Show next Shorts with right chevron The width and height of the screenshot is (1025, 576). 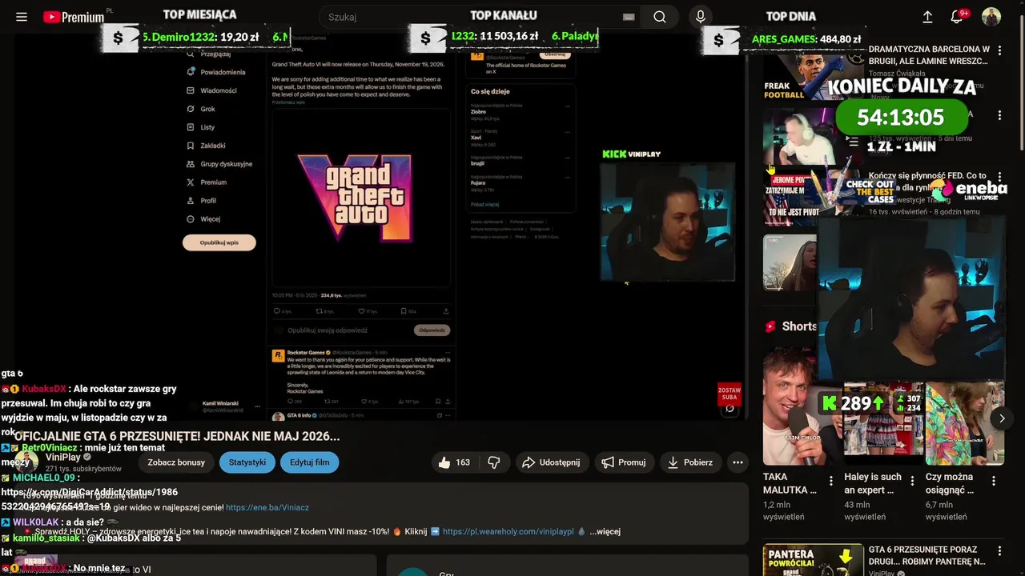pyautogui.click(x=1001, y=418)
